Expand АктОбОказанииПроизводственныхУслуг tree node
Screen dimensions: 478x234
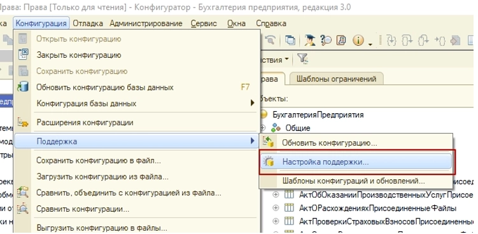[x=276, y=195]
